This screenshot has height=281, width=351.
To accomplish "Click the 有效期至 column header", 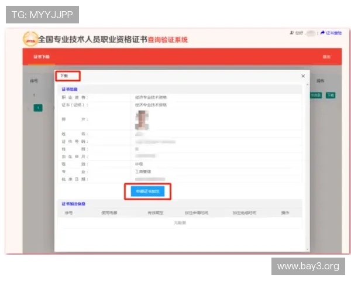I will point(156,213).
